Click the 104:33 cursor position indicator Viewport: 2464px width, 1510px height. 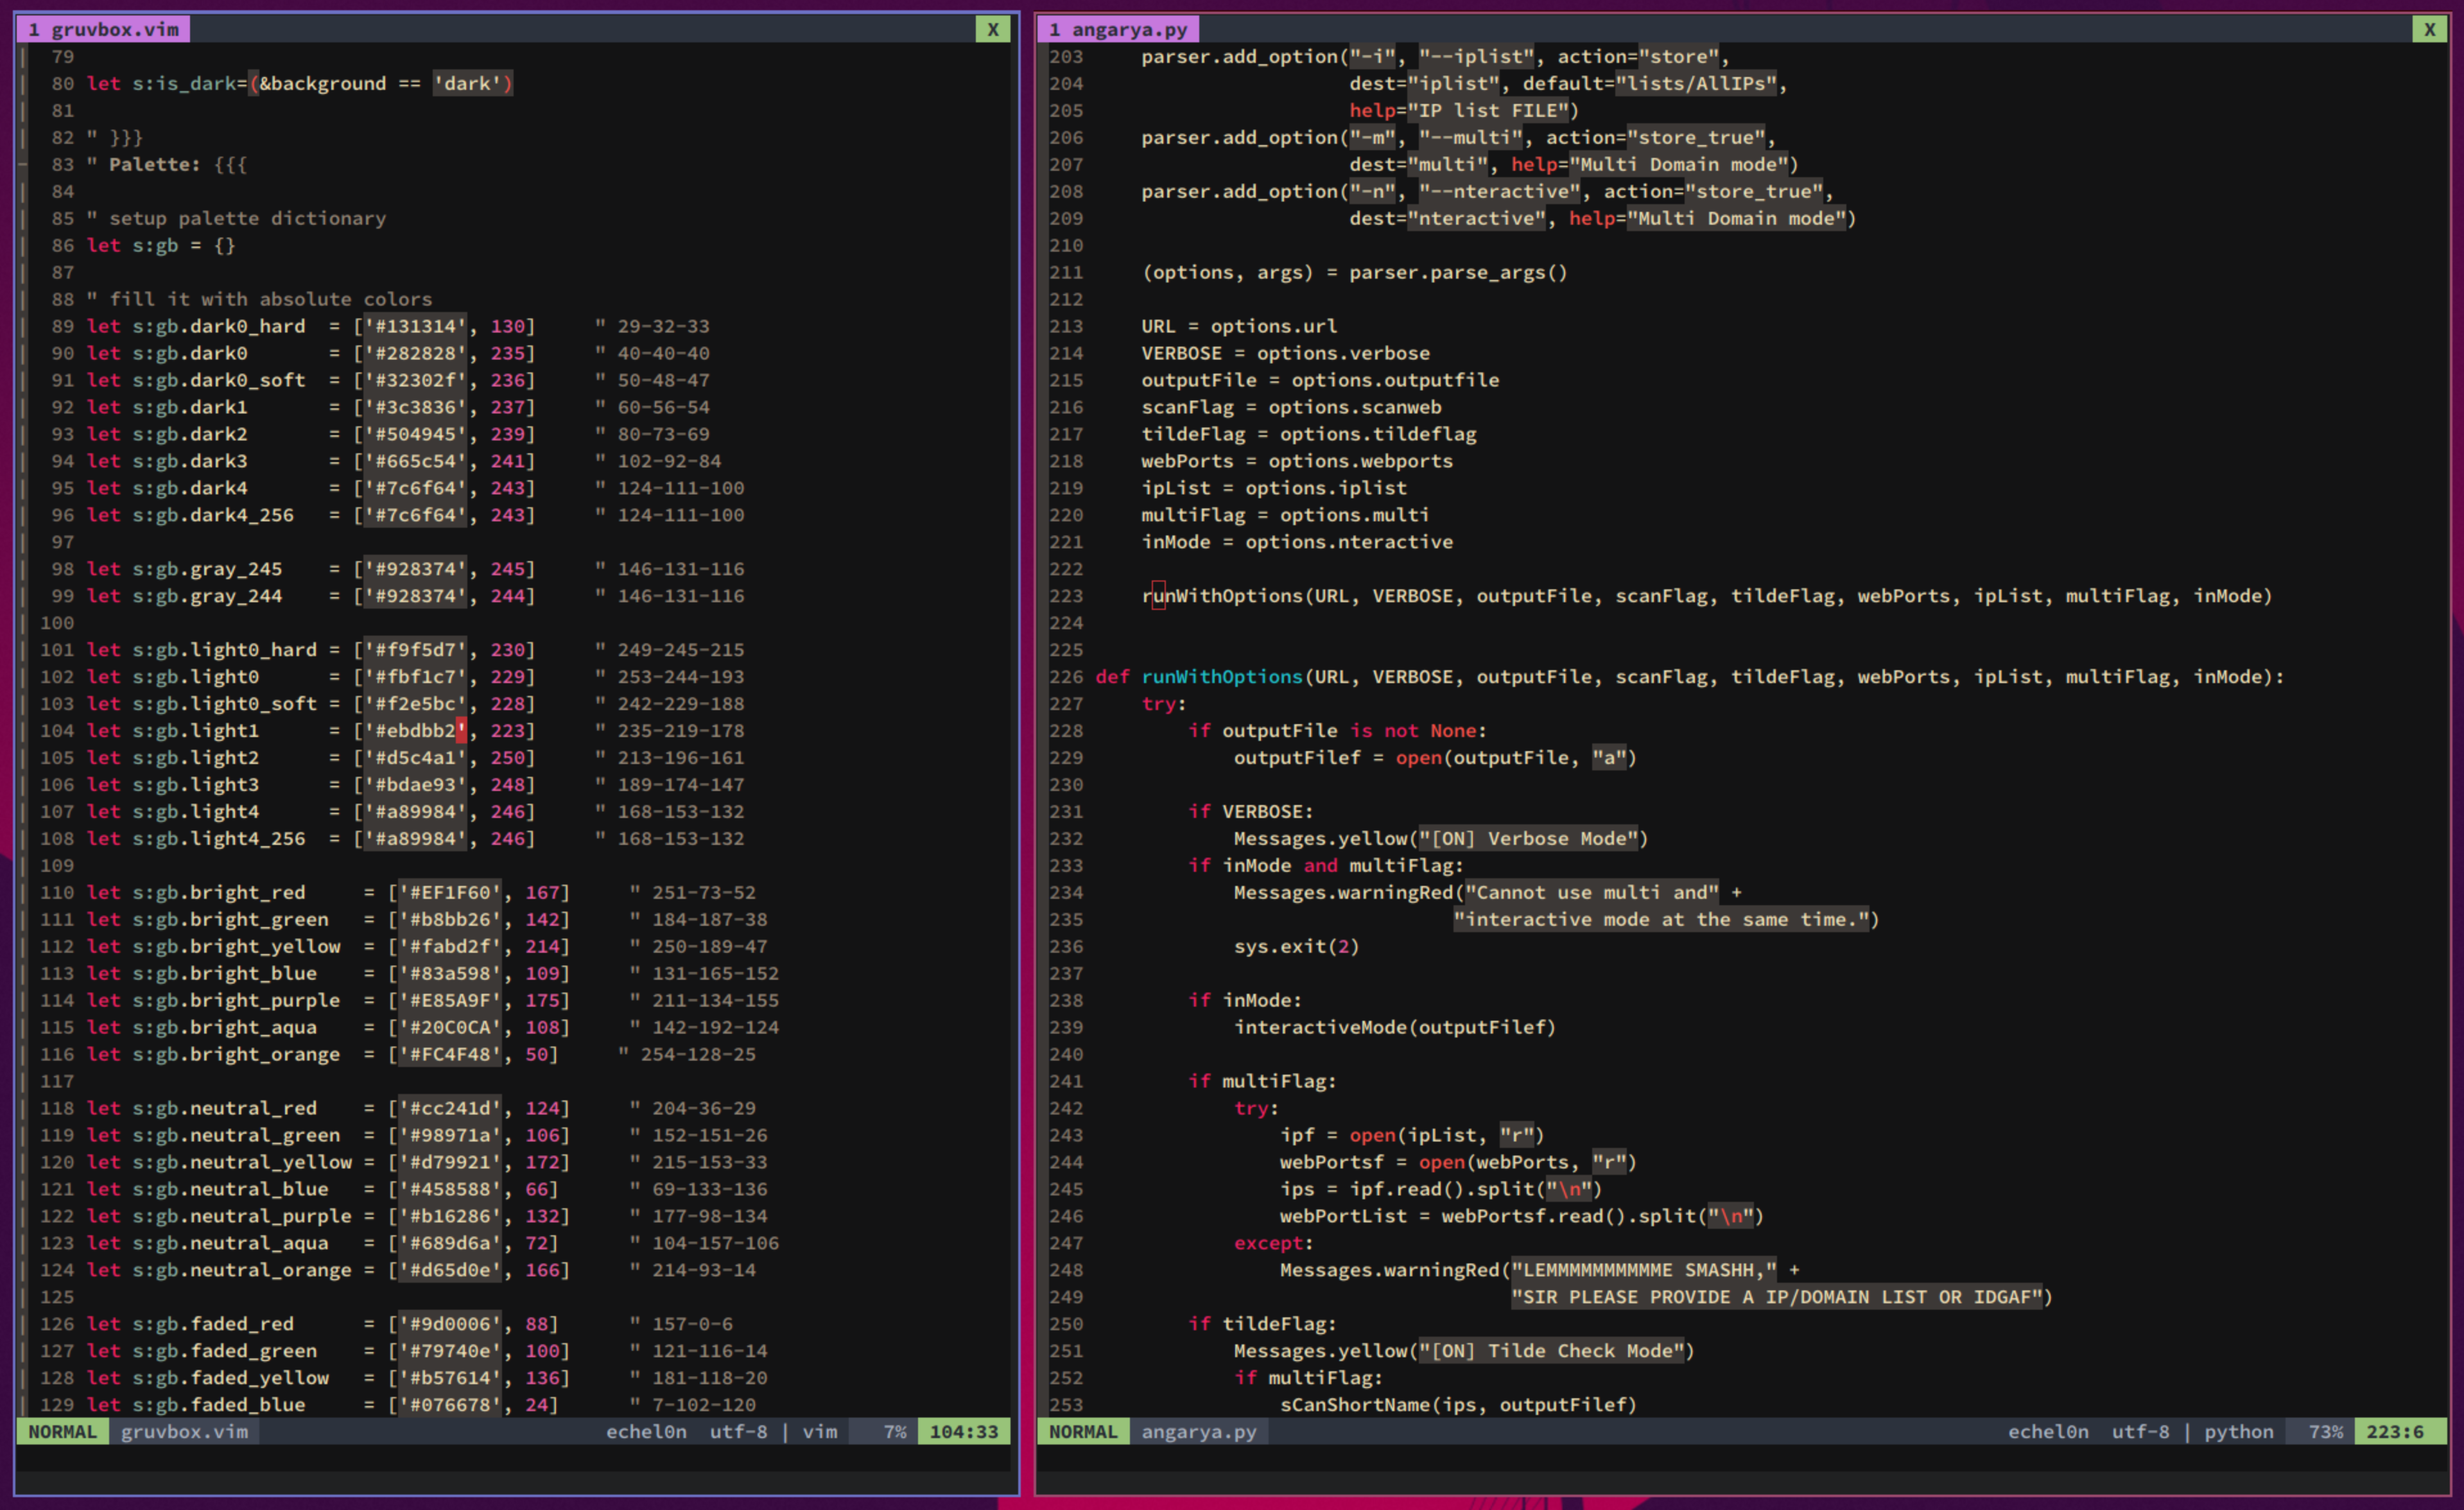(963, 1431)
